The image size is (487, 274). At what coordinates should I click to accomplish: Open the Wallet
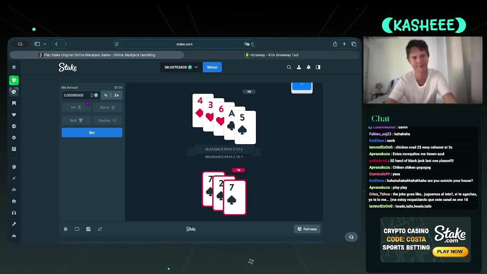pos(212,67)
